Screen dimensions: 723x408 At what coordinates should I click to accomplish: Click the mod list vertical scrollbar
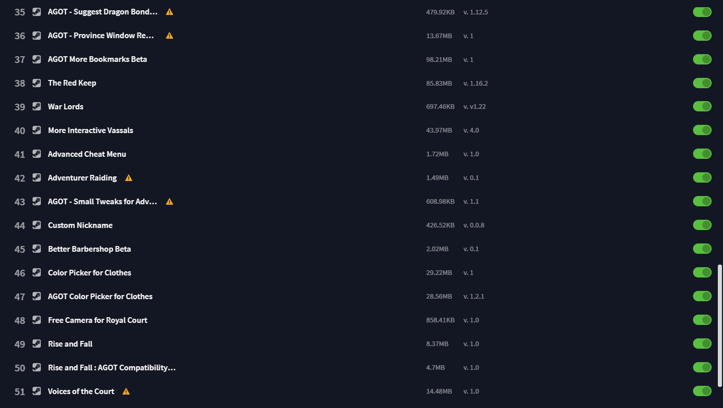click(x=720, y=326)
